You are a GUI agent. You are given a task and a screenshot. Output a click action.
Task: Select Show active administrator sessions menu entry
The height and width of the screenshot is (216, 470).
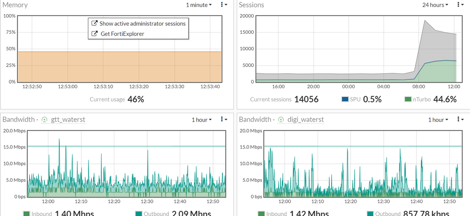click(x=138, y=23)
